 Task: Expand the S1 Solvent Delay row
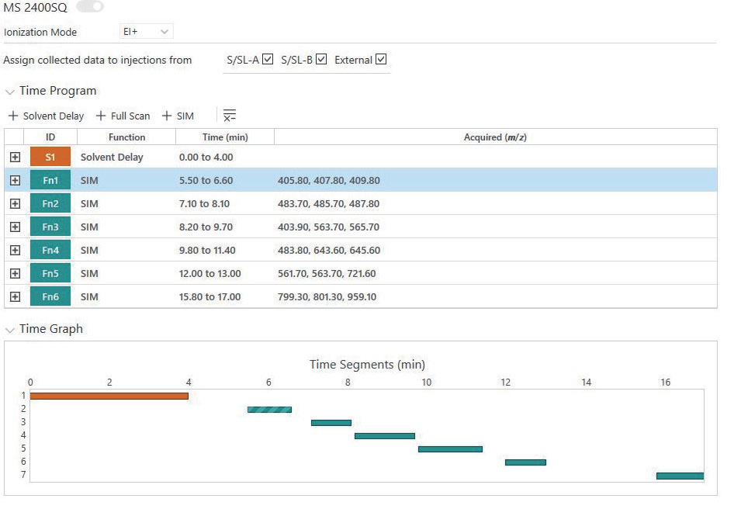click(x=15, y=157)
